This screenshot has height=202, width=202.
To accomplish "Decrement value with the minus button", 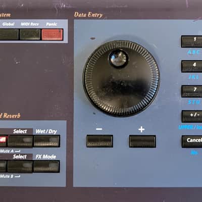I will (99, 141).
